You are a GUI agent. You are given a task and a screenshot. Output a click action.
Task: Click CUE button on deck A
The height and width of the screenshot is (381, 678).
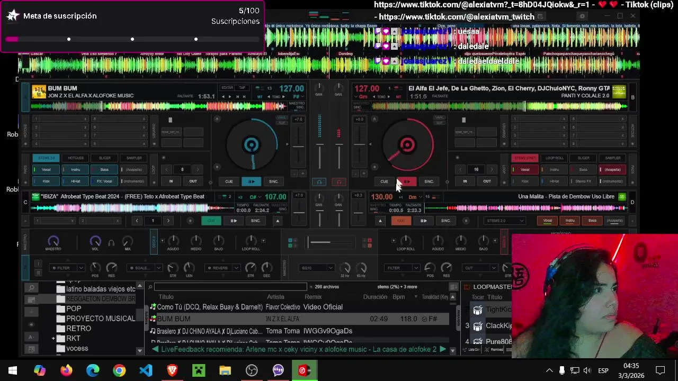[229, 182]
